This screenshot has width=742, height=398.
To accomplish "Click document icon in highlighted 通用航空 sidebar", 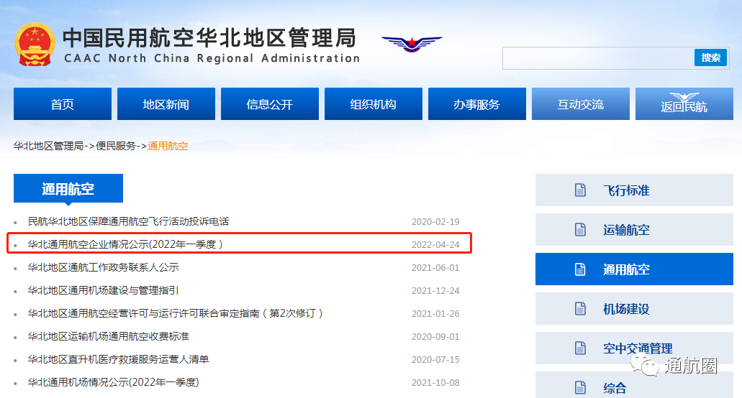I will point(580,269).
